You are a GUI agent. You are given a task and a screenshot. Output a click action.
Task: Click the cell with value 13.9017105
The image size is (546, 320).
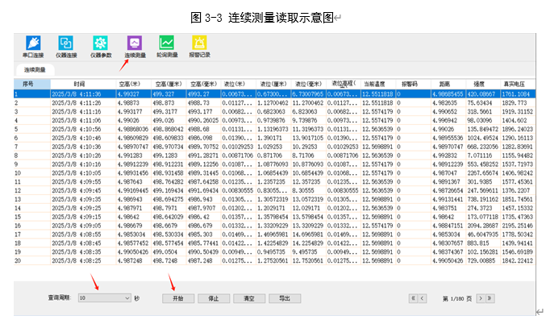[309, 138]
